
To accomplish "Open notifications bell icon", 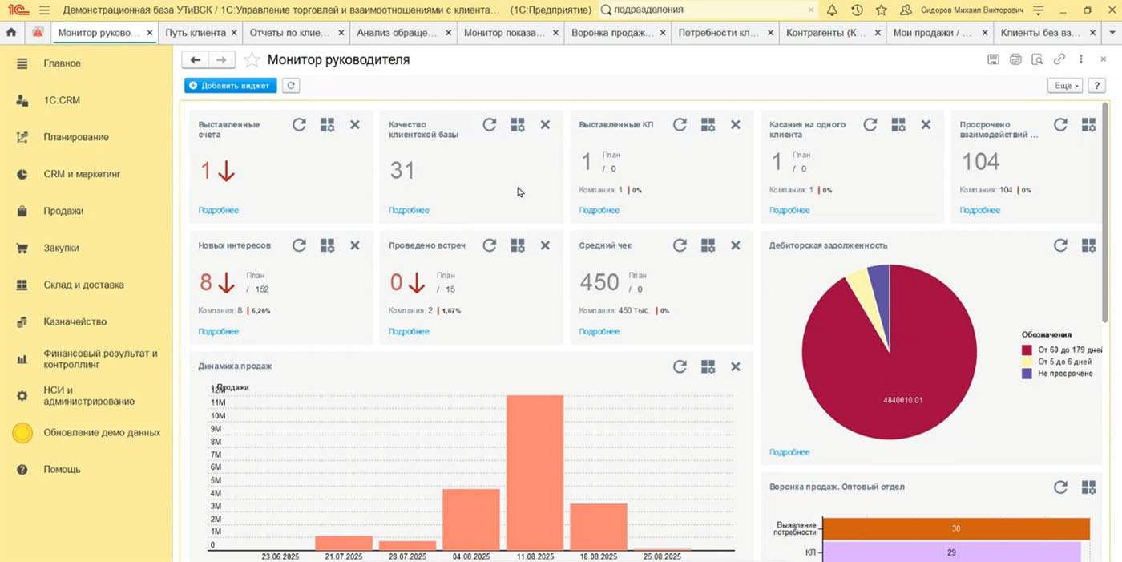I will pyautogui.click(x=832, y=10).
